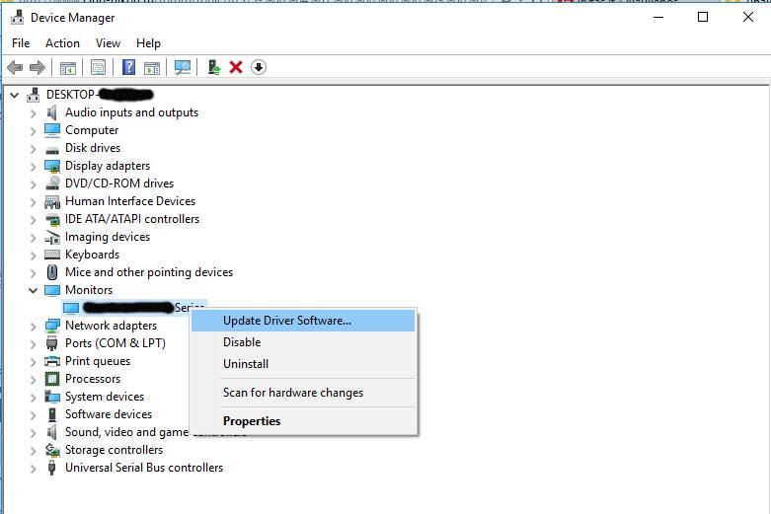Open the Help menu
This screenshot has height=514, width=771.
pyautogui.click(x=148, y=43)
